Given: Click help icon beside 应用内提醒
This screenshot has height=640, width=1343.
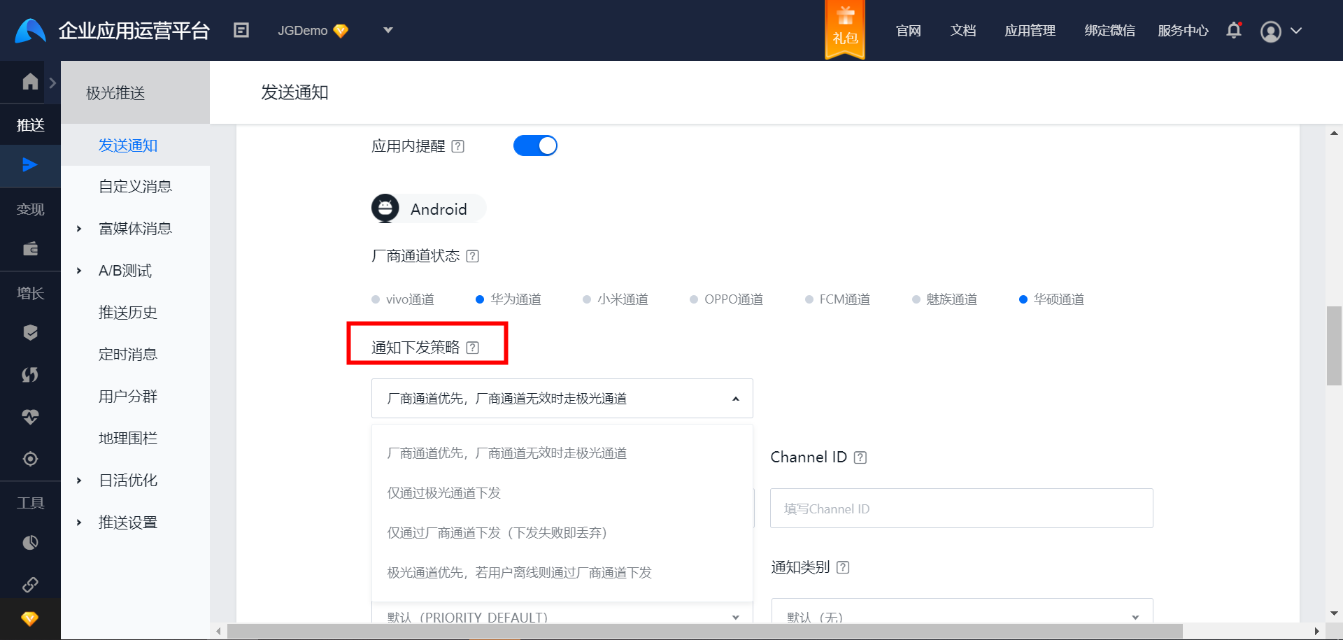Looking at the screenshot, I should (x=458, y=146).
